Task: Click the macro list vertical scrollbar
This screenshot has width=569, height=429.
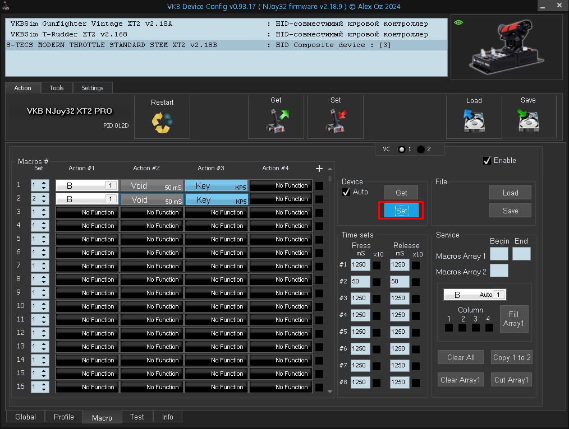Action: pos(330,280)
